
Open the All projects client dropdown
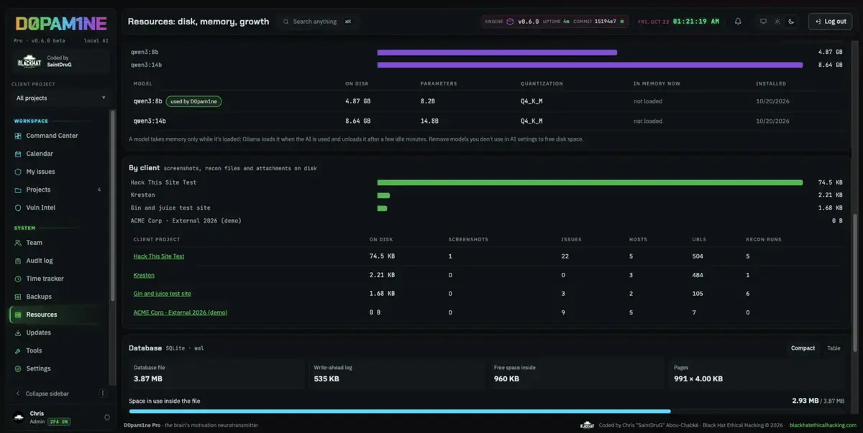click(61, 98)
